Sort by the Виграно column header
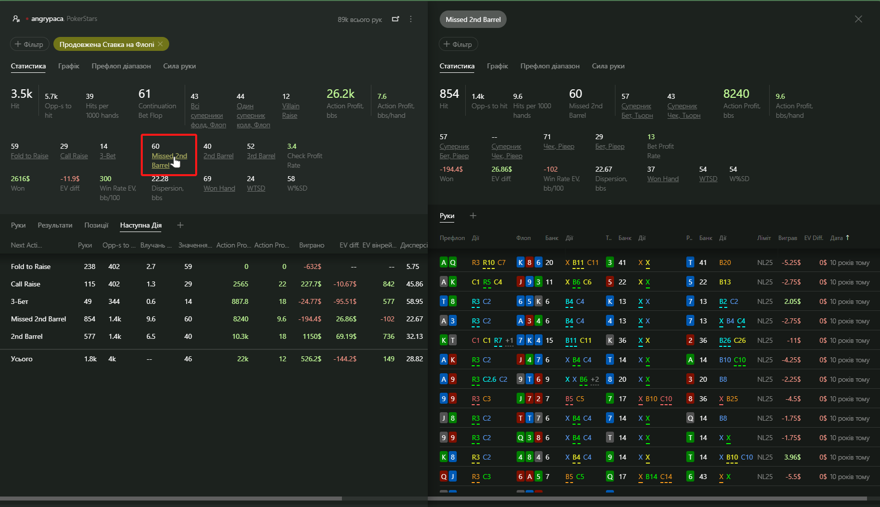 (311, 245)
